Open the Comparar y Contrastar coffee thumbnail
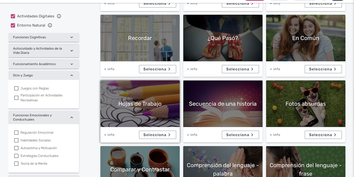The height and width of the screenshot is (177, 354). (x=140, y=162)
